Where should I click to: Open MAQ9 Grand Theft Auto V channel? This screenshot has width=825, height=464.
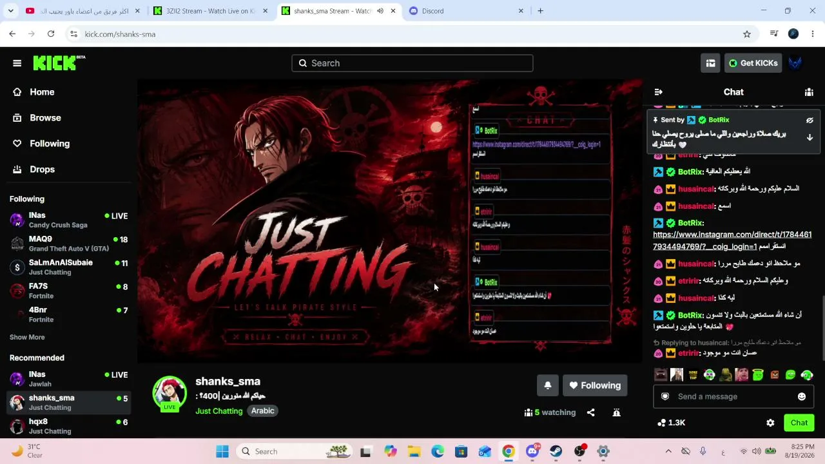tap(68, 244)
